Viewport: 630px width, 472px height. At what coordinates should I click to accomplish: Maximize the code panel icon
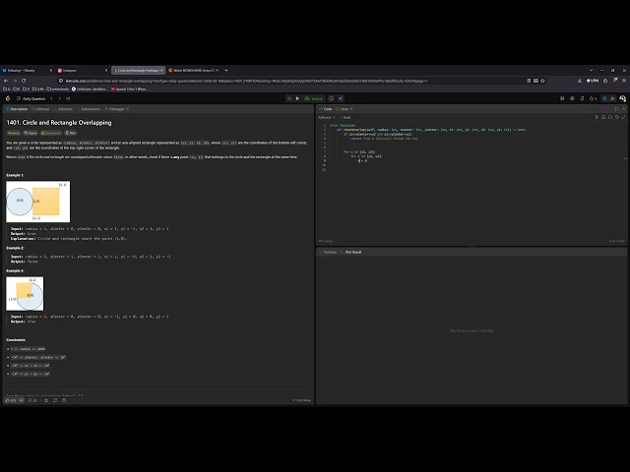click(x=617, y=109)
